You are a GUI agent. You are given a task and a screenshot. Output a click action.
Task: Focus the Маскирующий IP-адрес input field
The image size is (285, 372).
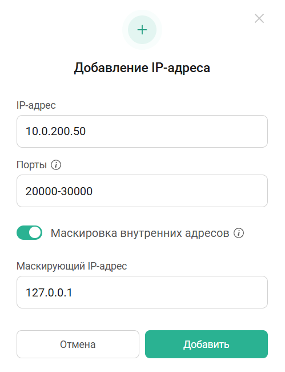142,292
